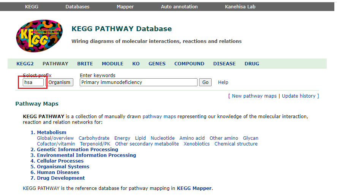The image size is (337, 196).
Task: Open Genetic Information Processing link
Action: pos(78,150)
